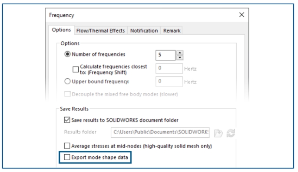Screen dimensions: 298x172
Task: Open the Remark tab
Action: [x=172, y=30]
